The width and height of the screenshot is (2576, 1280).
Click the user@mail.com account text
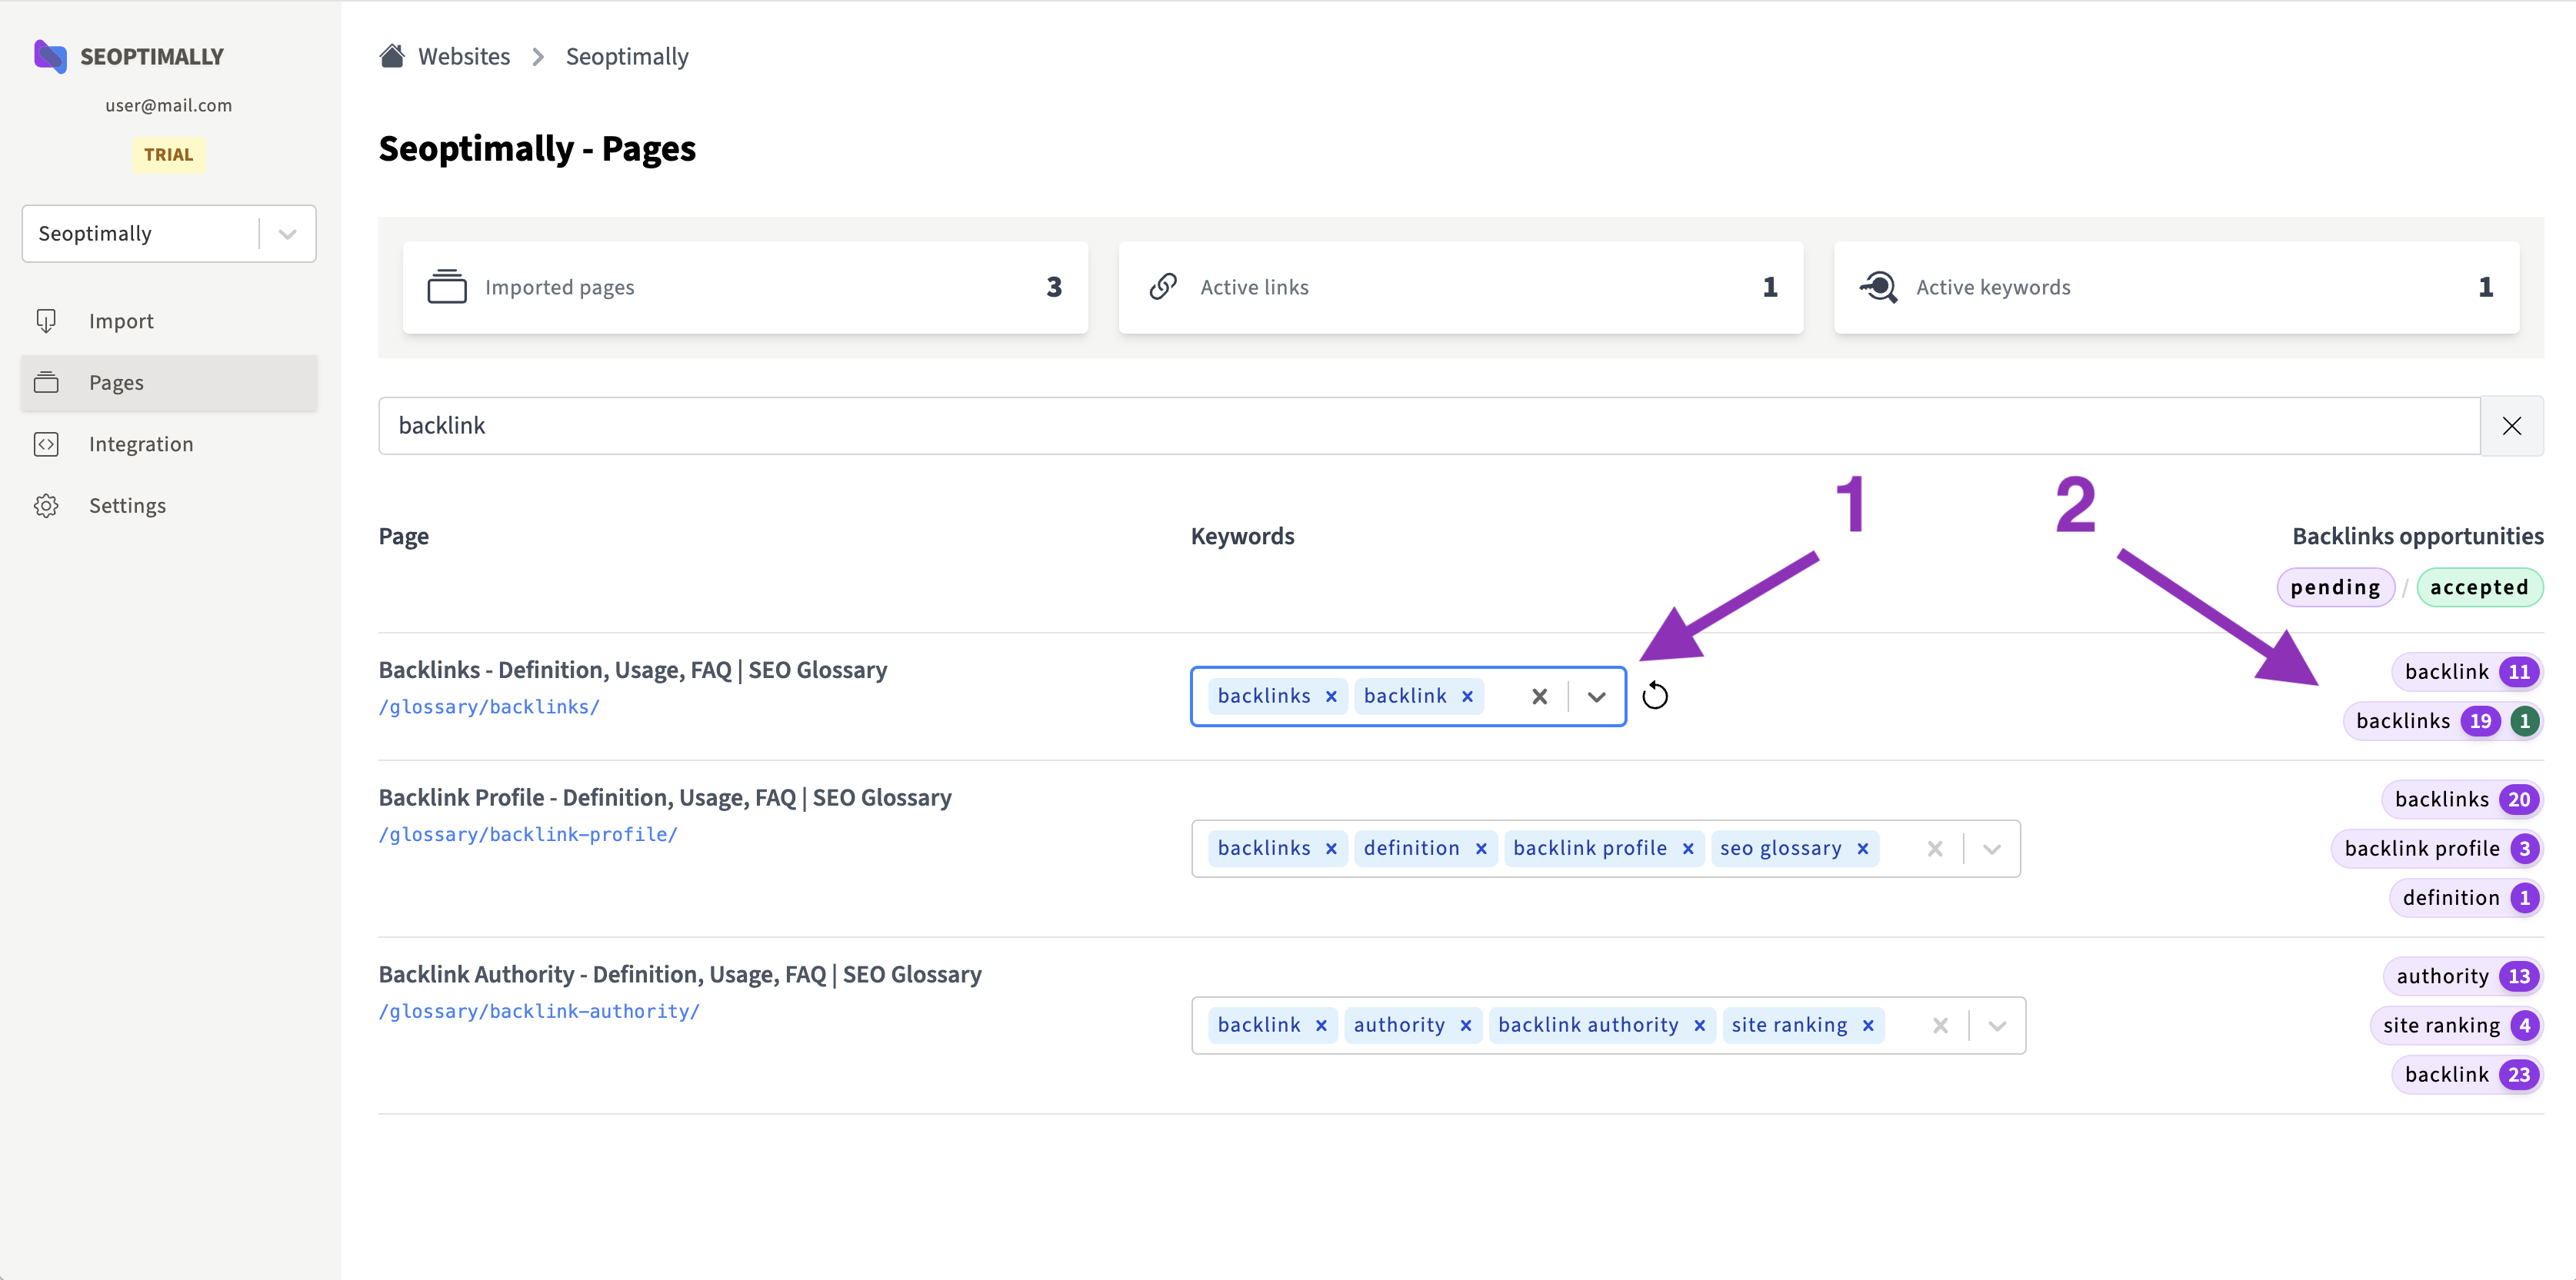169,105
